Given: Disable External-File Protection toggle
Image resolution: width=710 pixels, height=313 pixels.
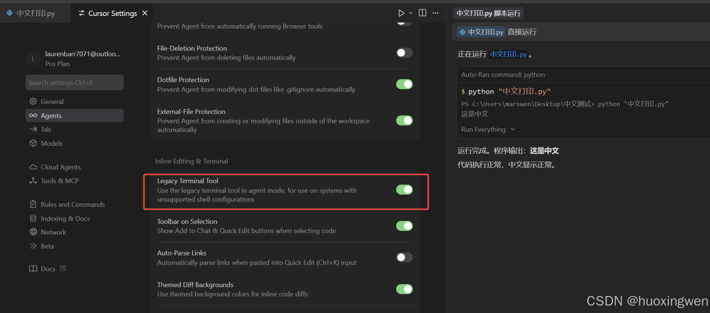Looking at the screenshot, I should coord(404,121).
